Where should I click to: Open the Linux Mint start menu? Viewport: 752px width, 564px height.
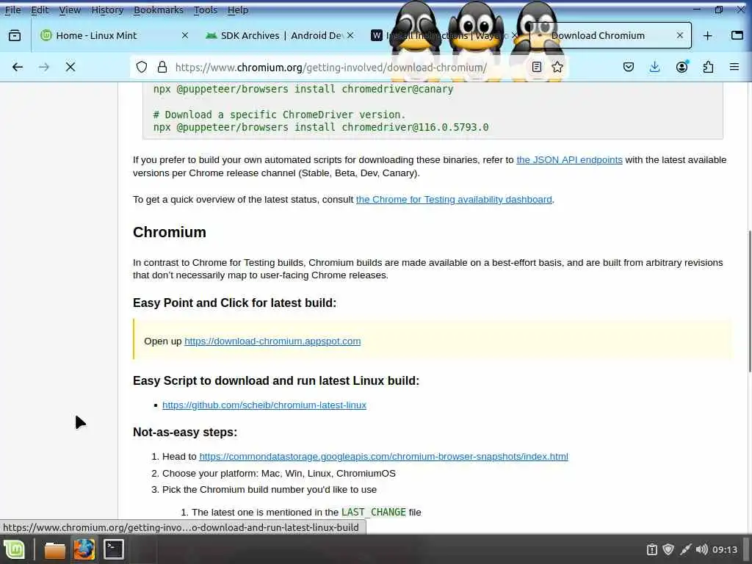tap(15, 549)
